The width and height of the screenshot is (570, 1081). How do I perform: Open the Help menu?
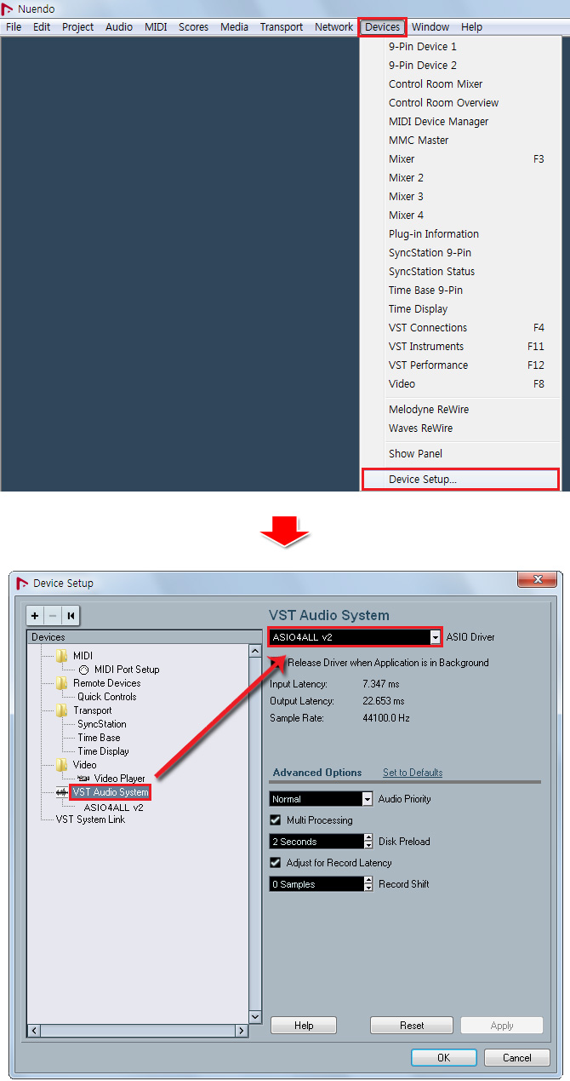tap(471, 27)
